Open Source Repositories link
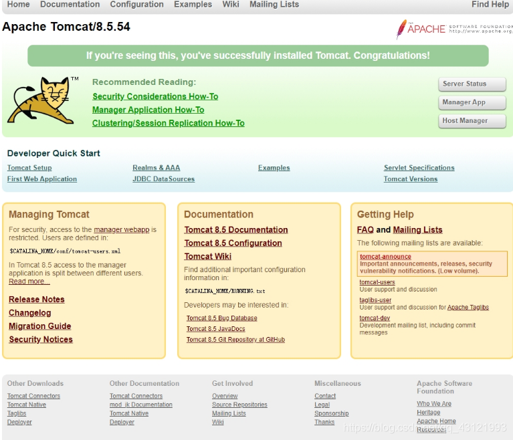The height and width of the screenshot is (440, 513). click(239, 405)
